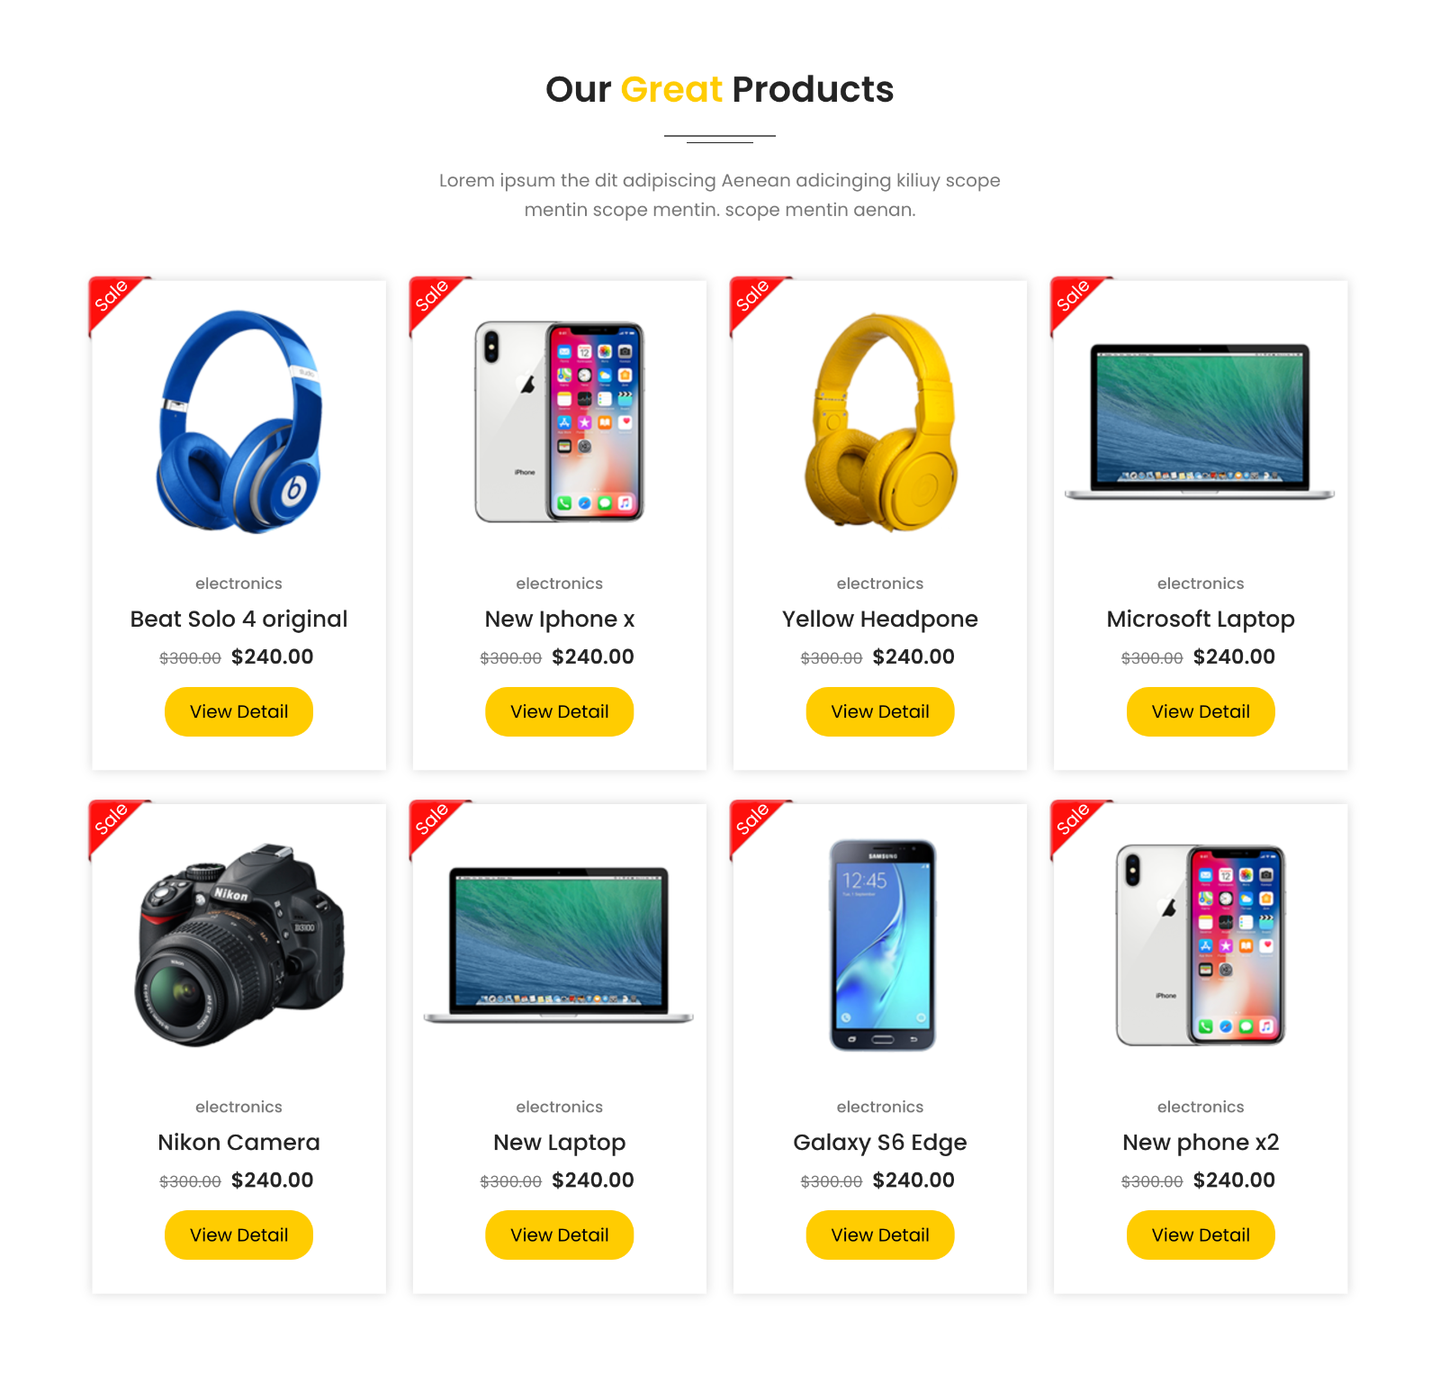
Task: Click the New Laptop product title
Action: (559, 1143)
